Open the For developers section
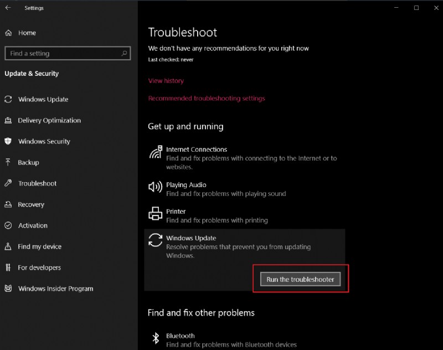This screenshot has height=350, width=443. pos(39,268)
